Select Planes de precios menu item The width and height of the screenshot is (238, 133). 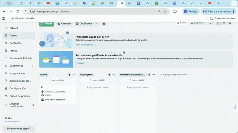pyautogui.click(x=19, y=96)
